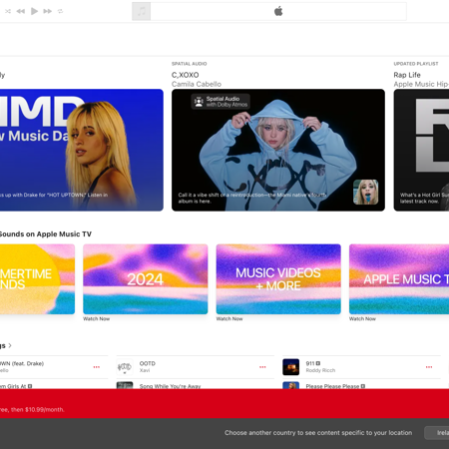Toggle the repeat control
The width and height of the screenshot is (449, 449).
[x=60, y=11]
